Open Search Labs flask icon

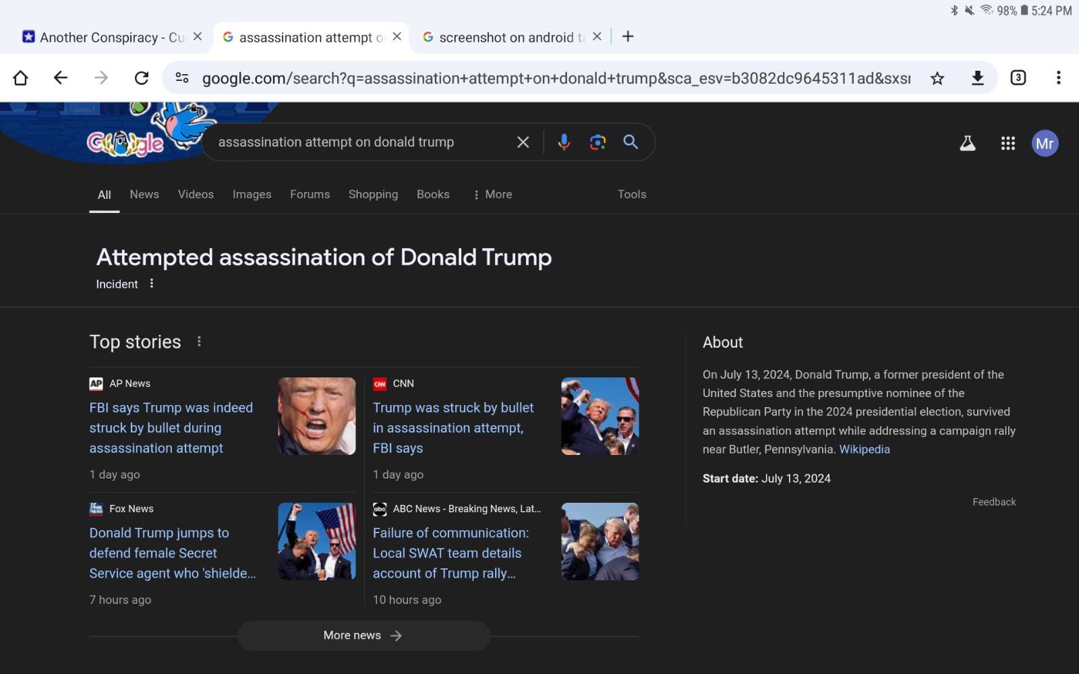coord(968,143)
